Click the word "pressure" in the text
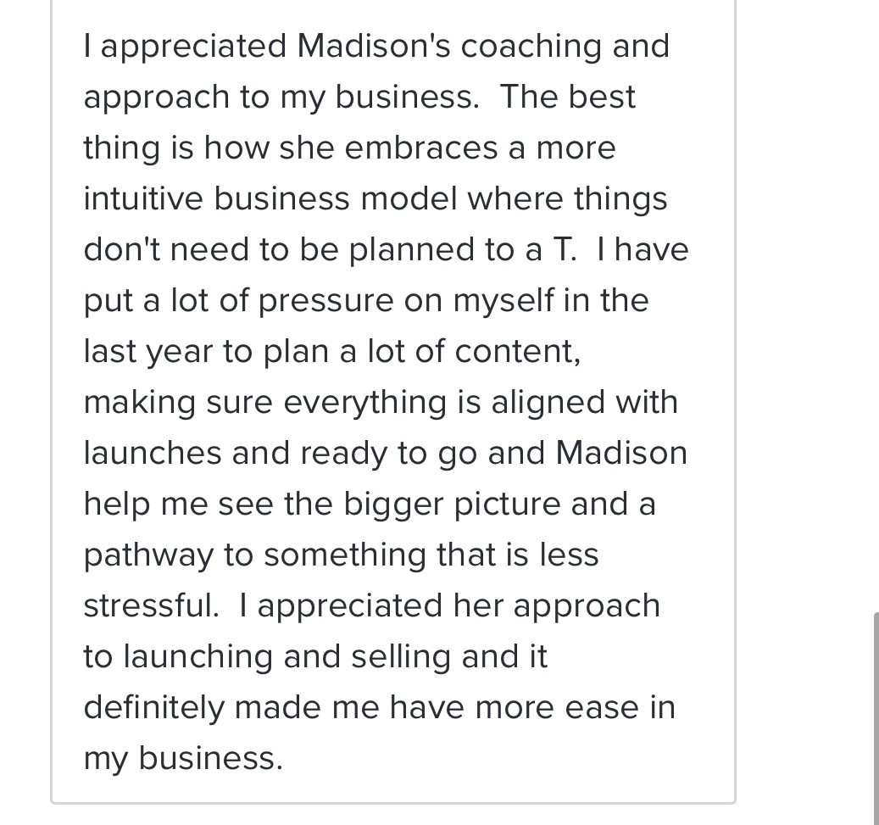This screenshot has height=825, width=879. click(x=325, y=300)
